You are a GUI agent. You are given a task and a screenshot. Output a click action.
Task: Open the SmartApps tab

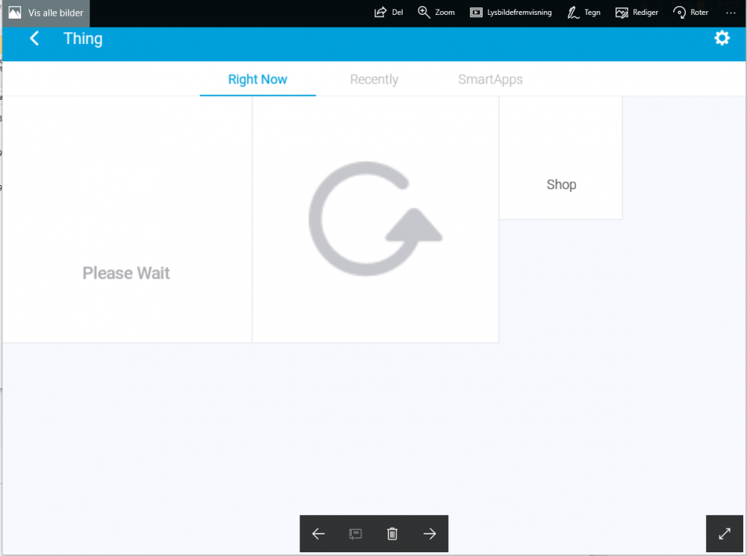pyautogui.click(x=490, y=80)
